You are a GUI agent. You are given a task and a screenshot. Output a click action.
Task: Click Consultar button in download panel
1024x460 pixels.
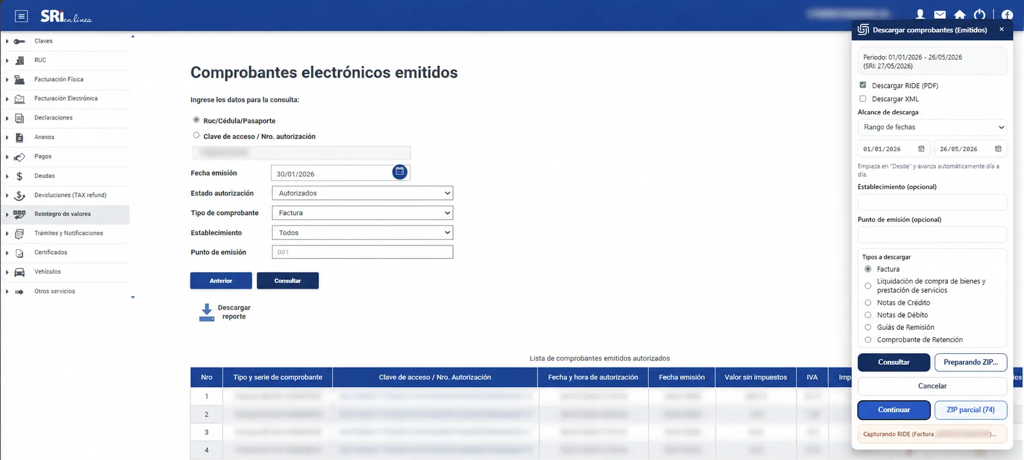click(x=894, y=362)
